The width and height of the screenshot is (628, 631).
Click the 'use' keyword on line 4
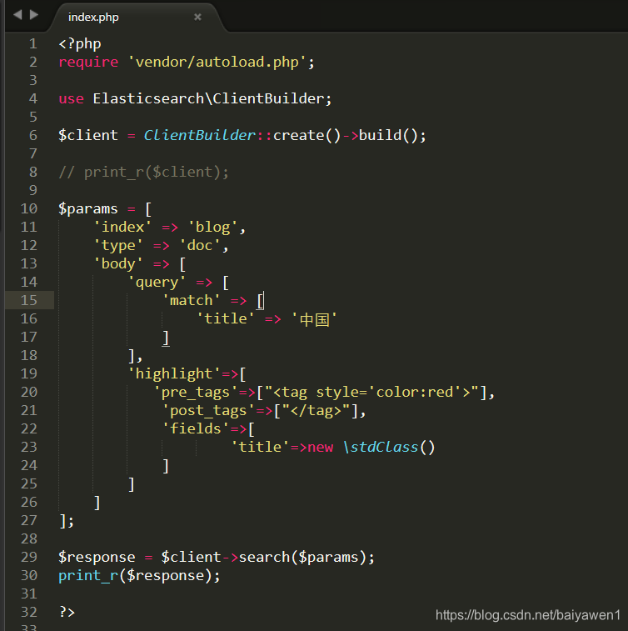point(71,99)
